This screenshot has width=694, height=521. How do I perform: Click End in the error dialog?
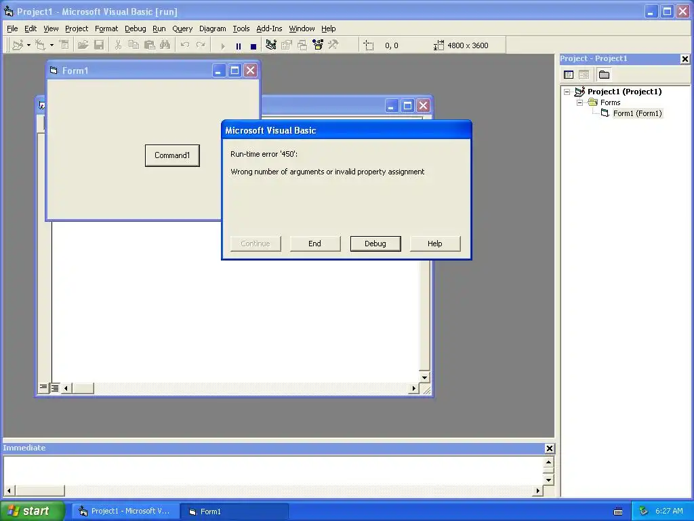(x=315, y=244)
